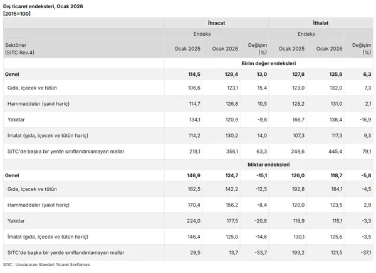Viewport: 376px width, 273px height.
Task: Click the cell showing value 445,4
Action: point(333,150)
